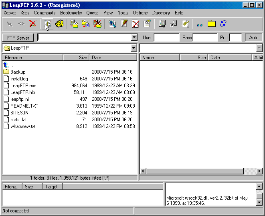The width and height of the screenshot is (265, 216).
Task: Open the Sites menu
Action: coord(25,13)
